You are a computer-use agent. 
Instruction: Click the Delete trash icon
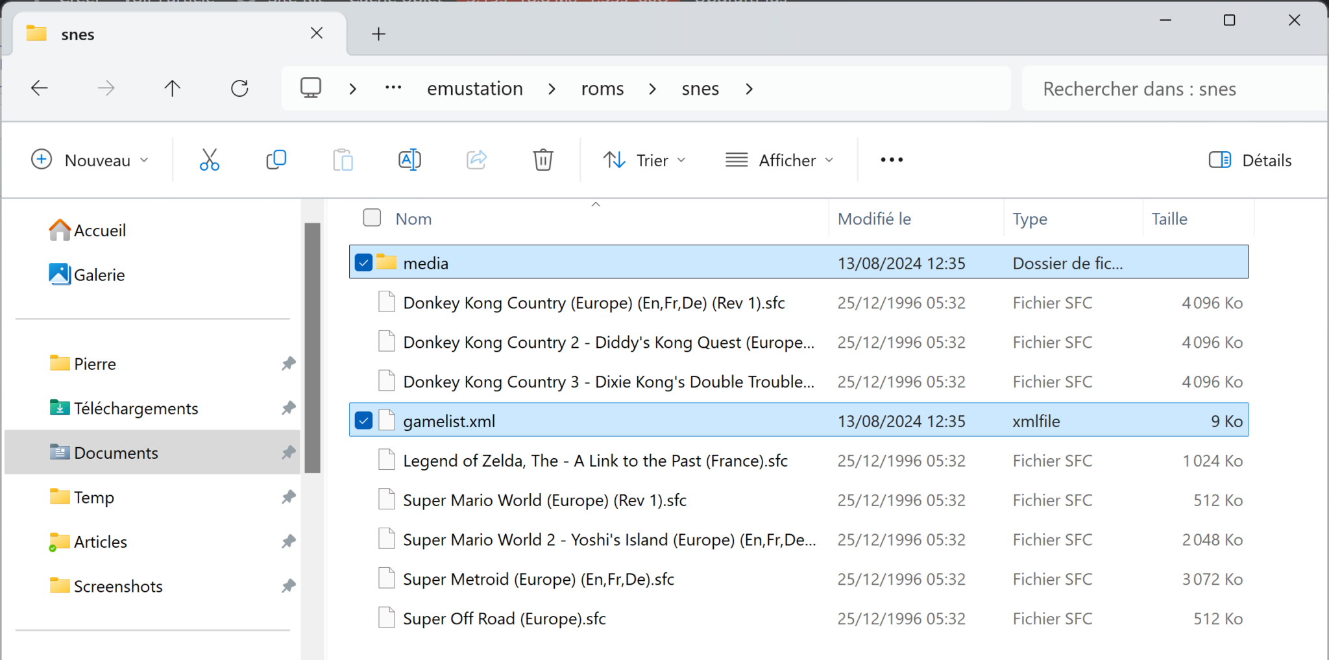point(543,160)
